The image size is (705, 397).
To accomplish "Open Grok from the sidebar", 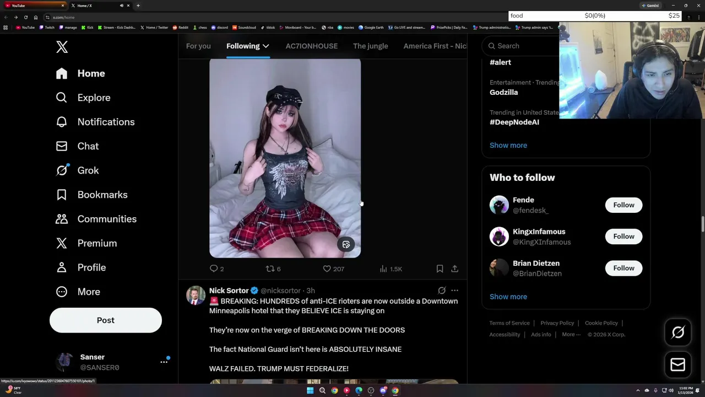I will coord(77,170).
